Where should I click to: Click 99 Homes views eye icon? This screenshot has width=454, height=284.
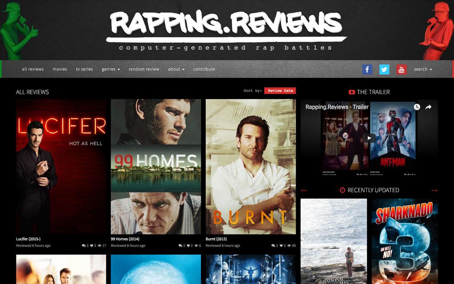tap(196, 245)
